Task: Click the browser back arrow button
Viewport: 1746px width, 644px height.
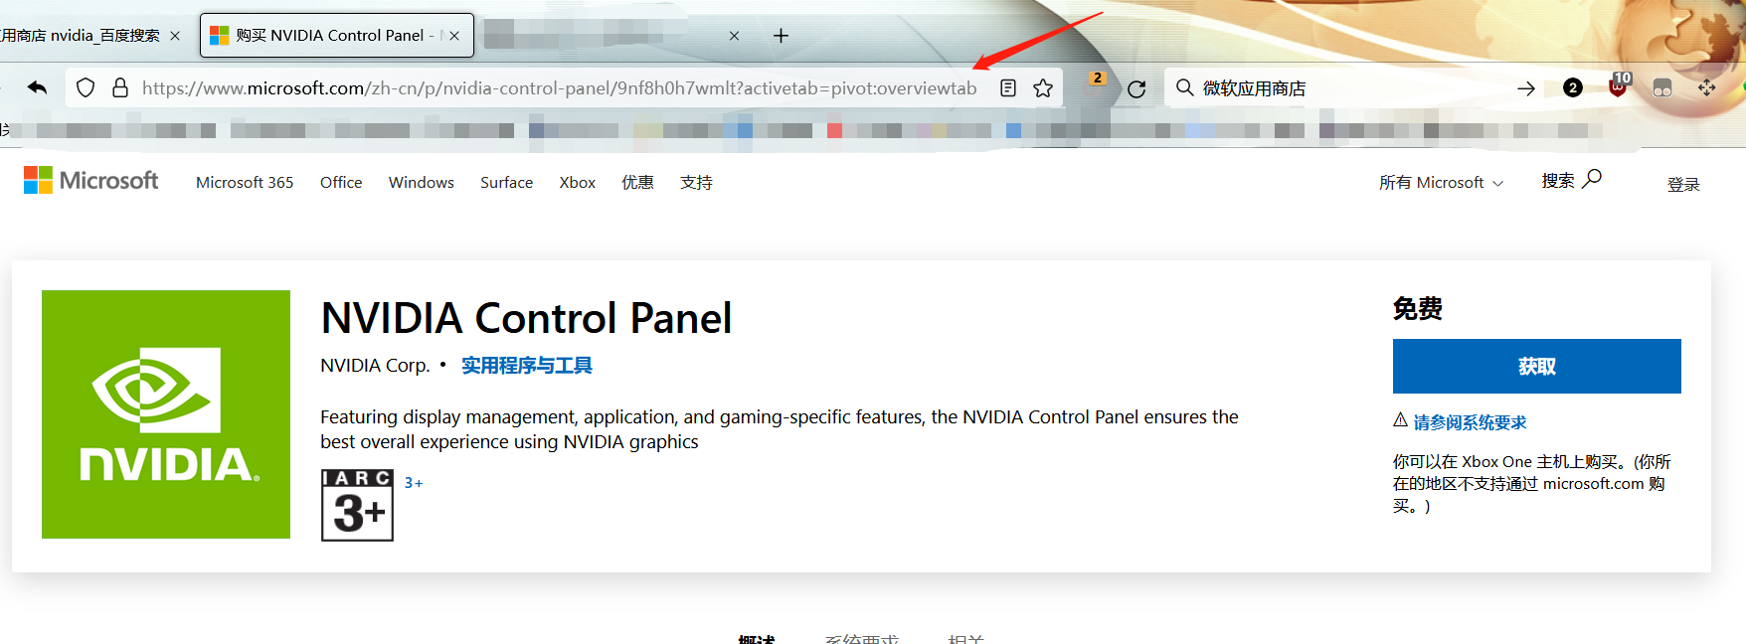Action: [37, 88]
